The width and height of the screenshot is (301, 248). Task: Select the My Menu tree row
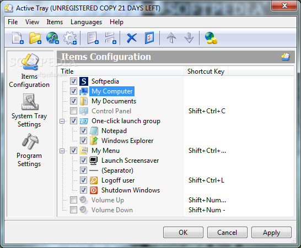coord(105,151)
